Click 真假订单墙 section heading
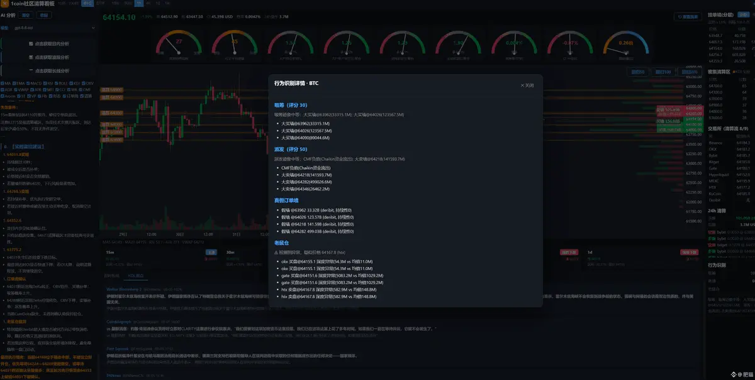This screenshot has height=380, width=755. point(287,200)
